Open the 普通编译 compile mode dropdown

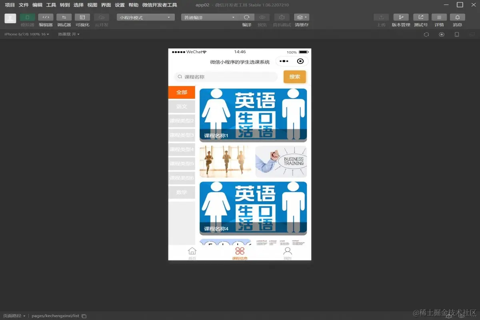(210, 17)
